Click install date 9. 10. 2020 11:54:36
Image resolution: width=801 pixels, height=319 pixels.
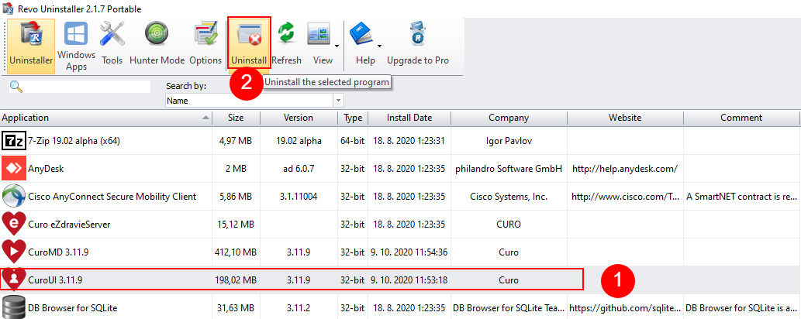point(409,252)
